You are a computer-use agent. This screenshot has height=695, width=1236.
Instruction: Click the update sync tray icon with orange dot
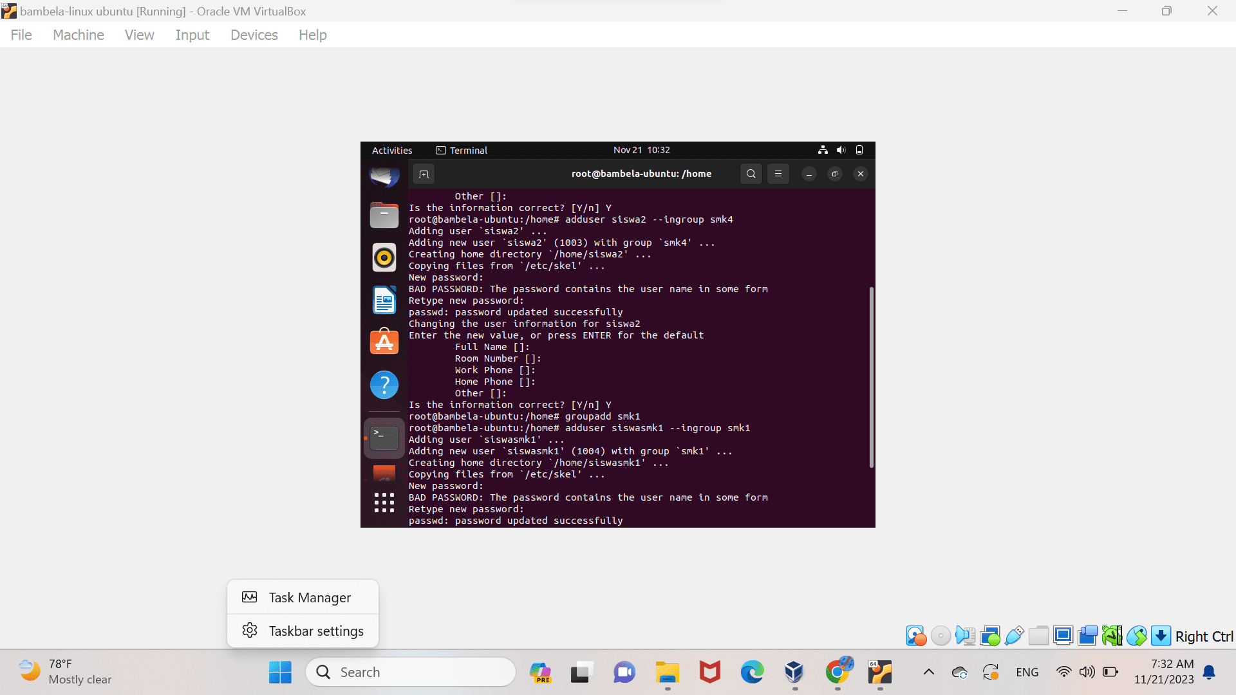click(x=991, y=672)
